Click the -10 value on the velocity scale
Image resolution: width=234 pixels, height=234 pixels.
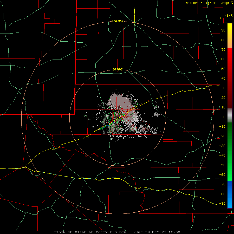point(222,127)
